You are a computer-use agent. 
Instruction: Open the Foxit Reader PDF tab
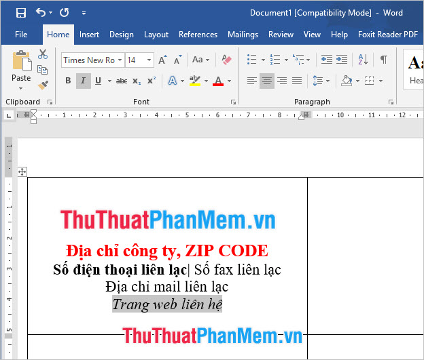(388, 35)
